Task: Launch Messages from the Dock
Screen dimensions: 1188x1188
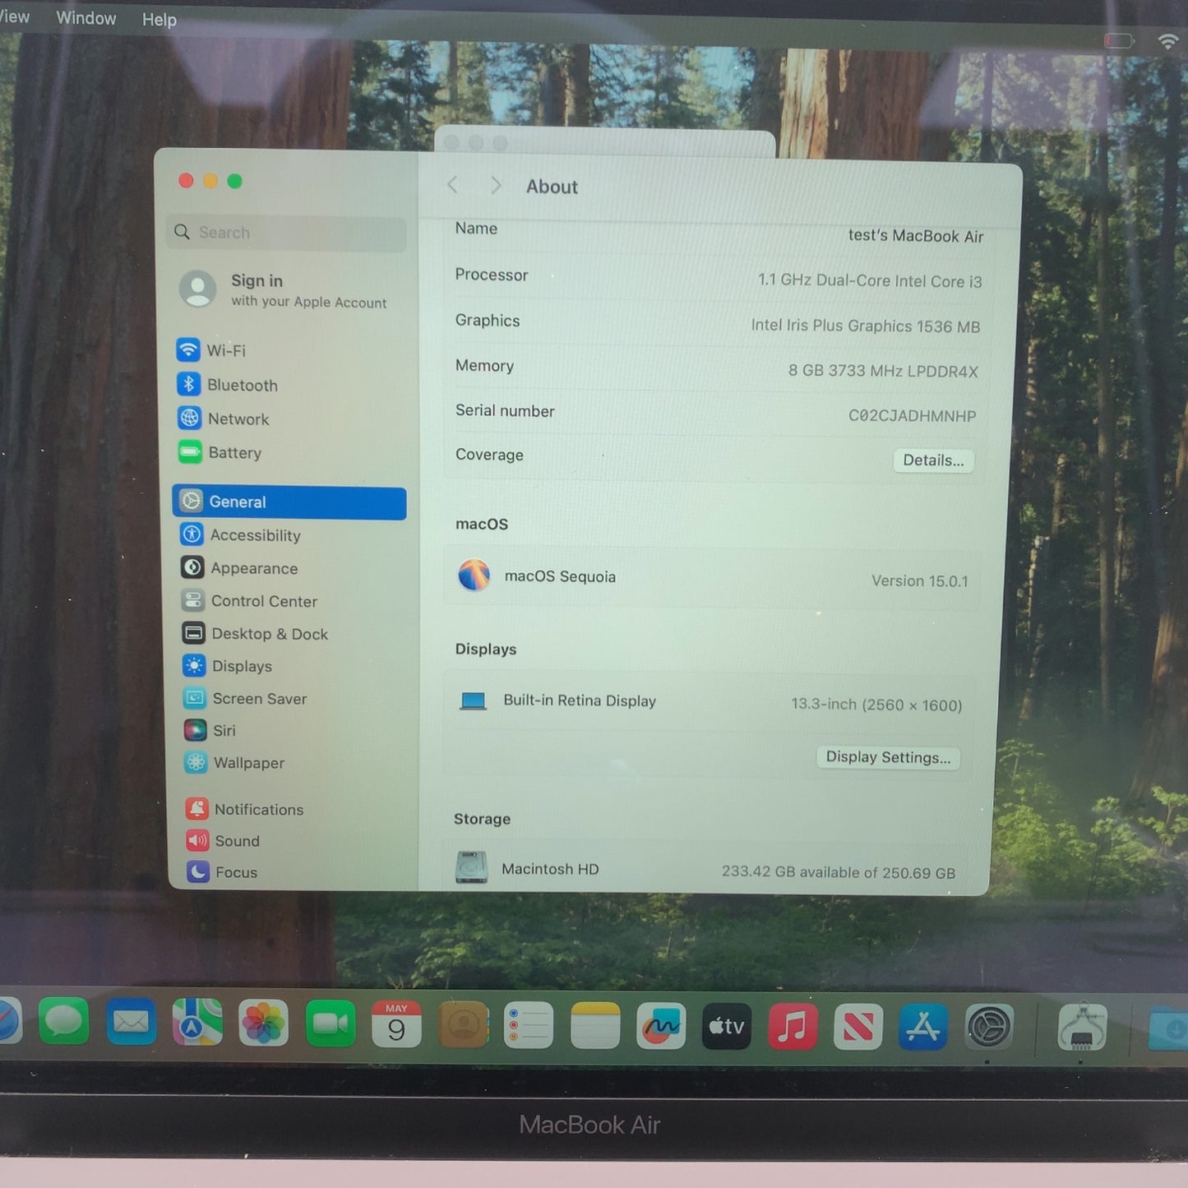Action: (x=63, y=1022)
